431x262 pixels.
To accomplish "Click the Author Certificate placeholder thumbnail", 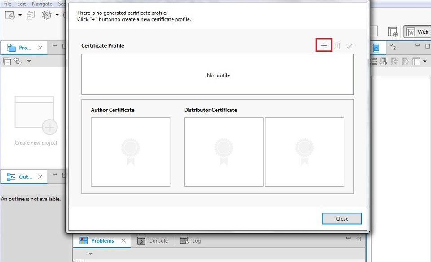I will pos(130,151).
